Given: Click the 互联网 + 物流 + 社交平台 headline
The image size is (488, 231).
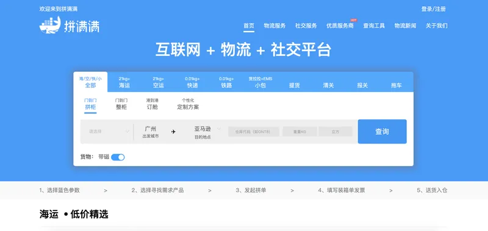Looking at the screenshot, I should coord(243,50).
